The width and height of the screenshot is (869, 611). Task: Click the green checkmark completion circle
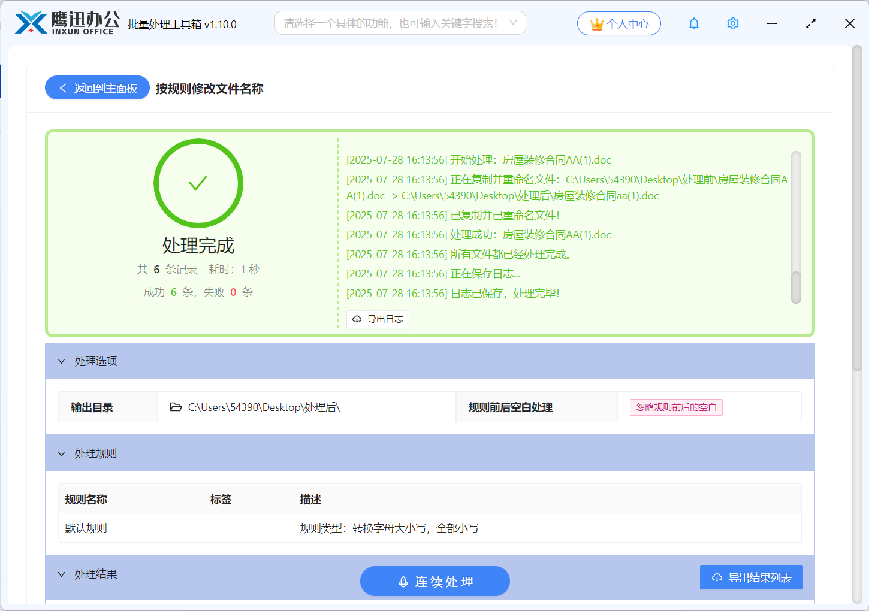tap(198, 183)
